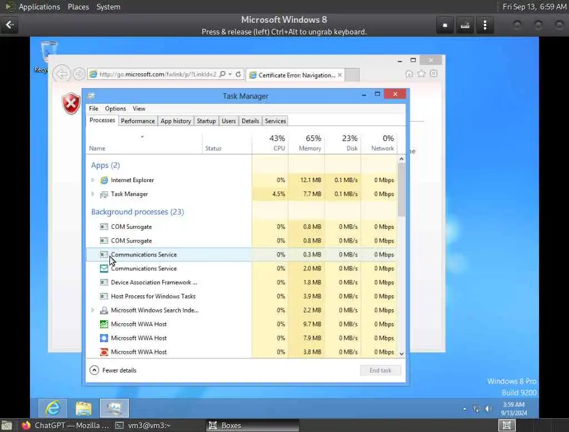Click the process list scrollbar up arrow
The image size is (569, 432).
[401, 159]
